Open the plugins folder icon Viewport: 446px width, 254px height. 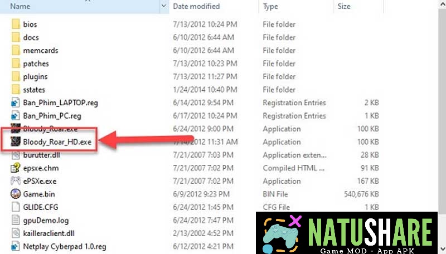16,76
